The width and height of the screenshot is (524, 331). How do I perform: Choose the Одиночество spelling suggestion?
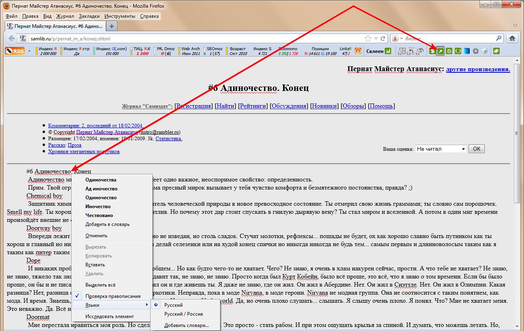[x=101, y=198]
